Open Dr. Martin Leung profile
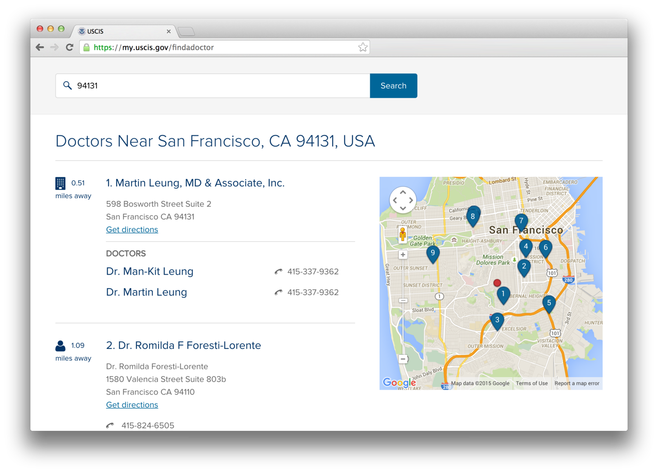Image resolution: width=658 pixels, height=473 pixels. tap(147, 292)
